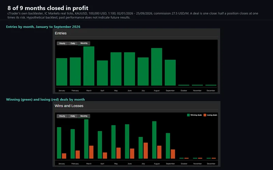Image resolution: width=273 pixels, height=170 pixels.
Task: Click the March bar in Entries chart
Action: (89, 66)
